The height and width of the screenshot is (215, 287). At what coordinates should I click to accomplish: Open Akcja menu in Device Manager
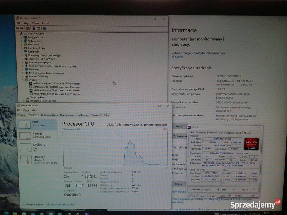tap(26, 23)
